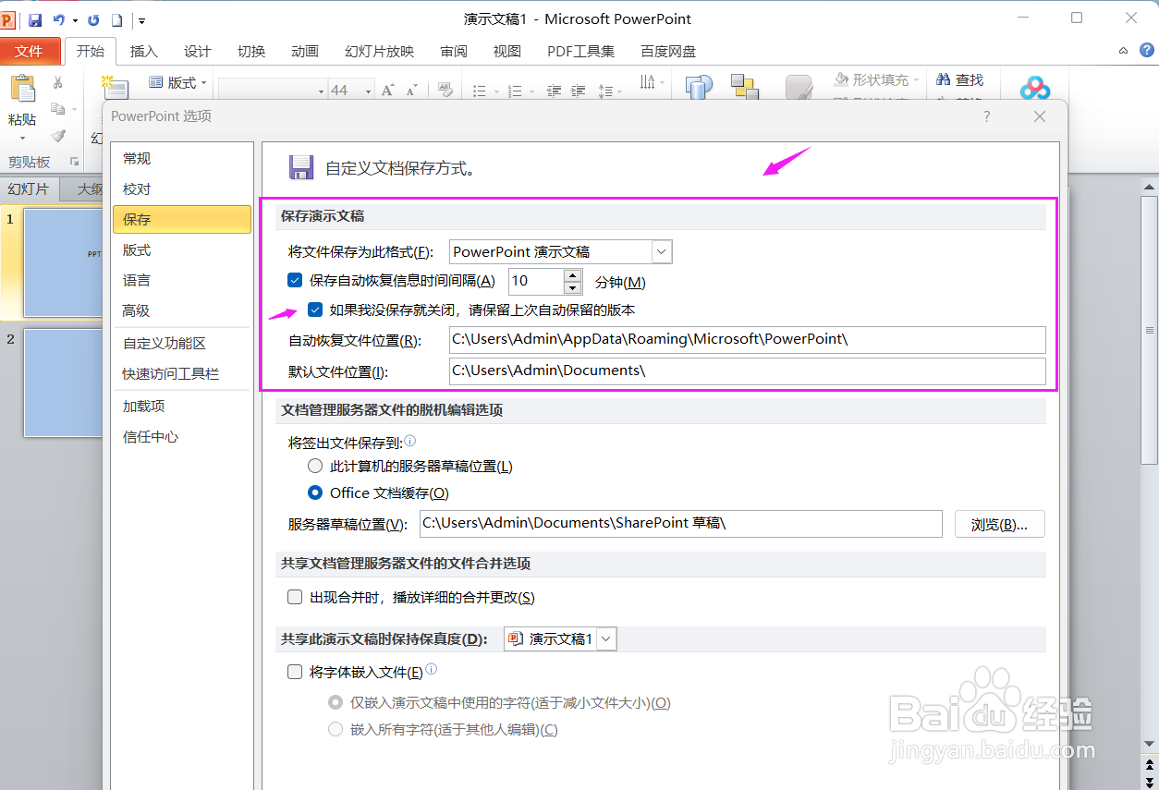Click the 浏览(B)... browse button
The image size is (1159, 790).
tap(999, 524)
